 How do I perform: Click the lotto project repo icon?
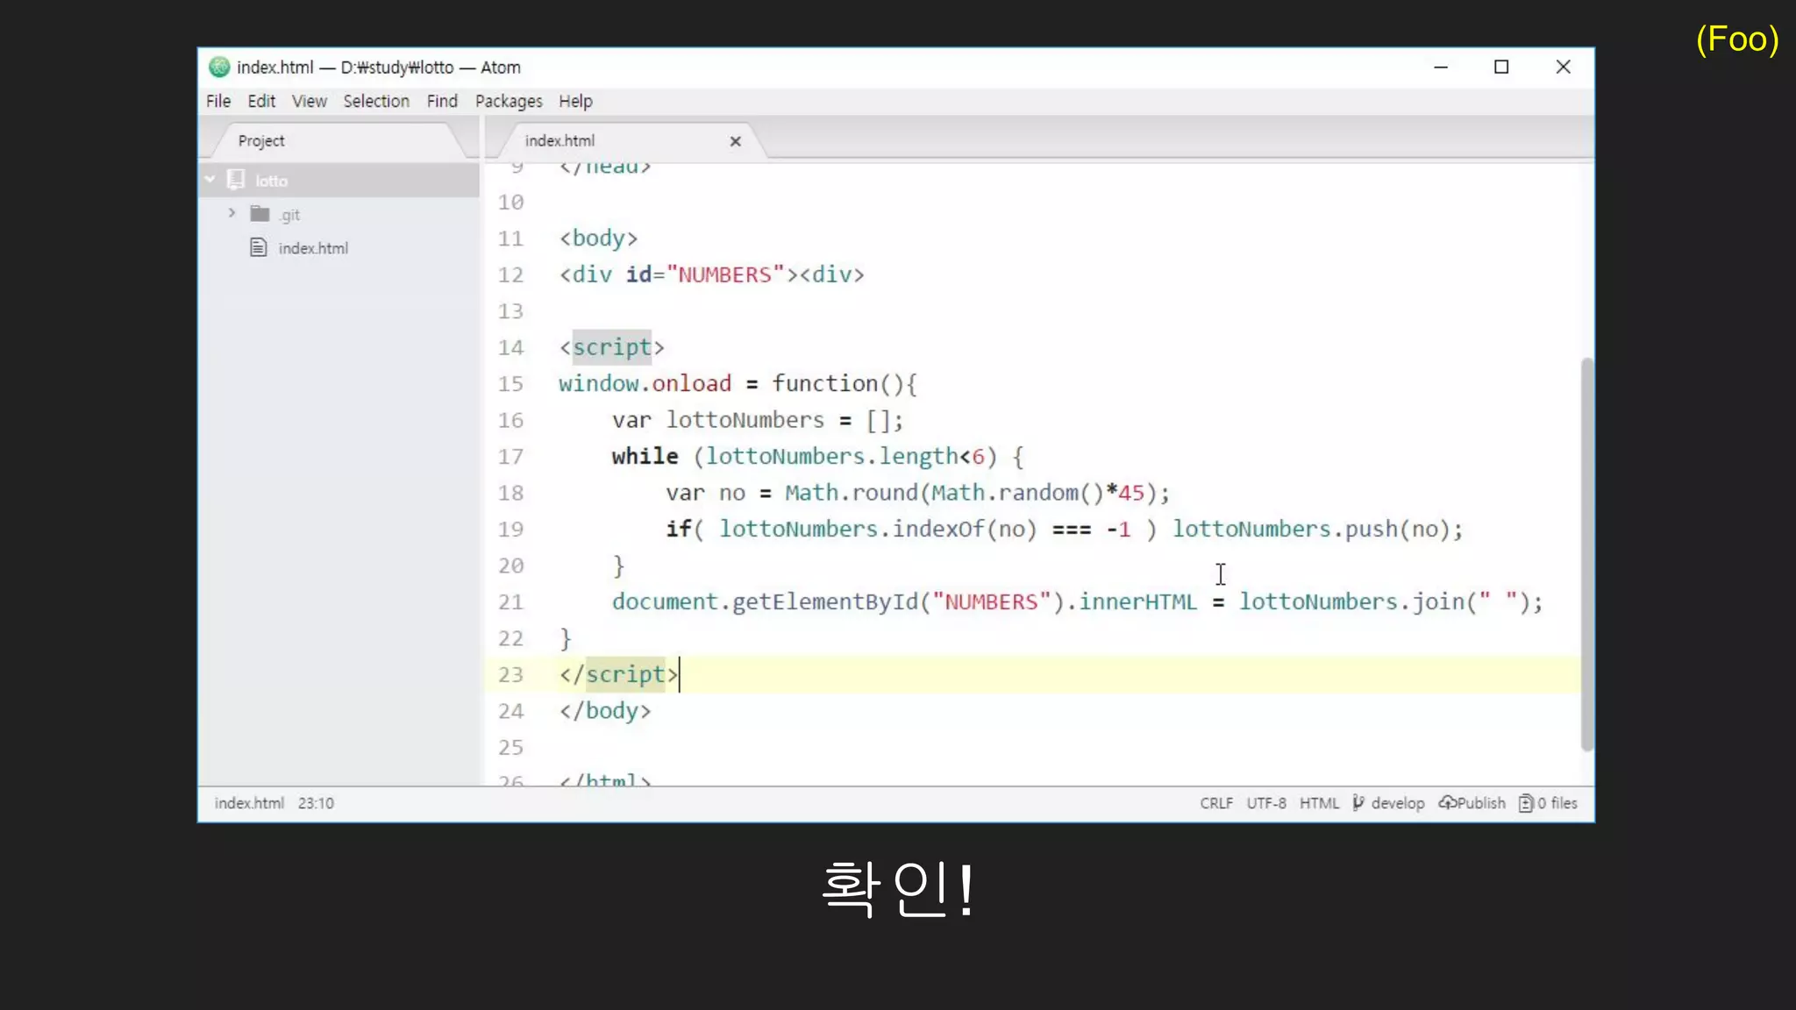click(x=235, y=180)
